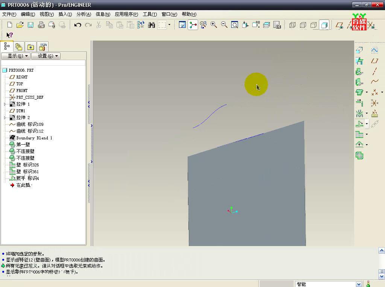This screenshot has height=287, width=385.
Task: Undo the last action
Action: 77,25
